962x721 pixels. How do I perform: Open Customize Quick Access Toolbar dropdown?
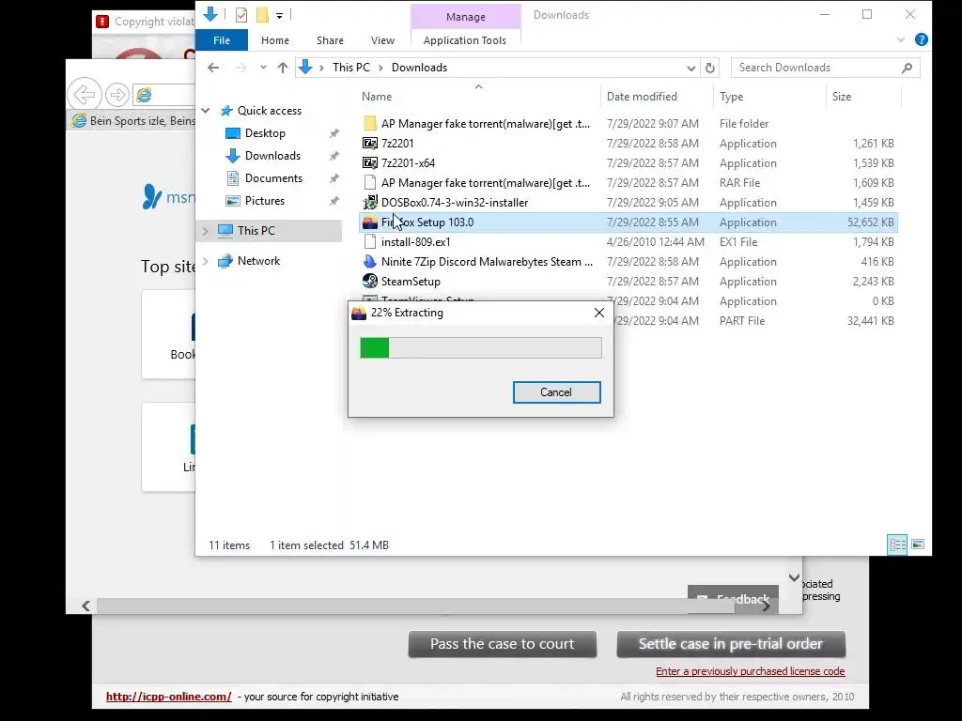tap(279, 15)
